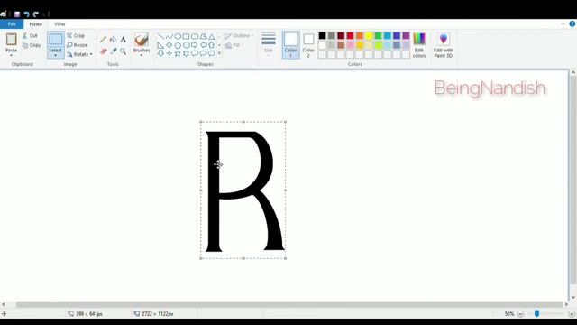The width and height of the screenshot is (577, 325).
Task: Choose the Oval shape
Action: click(x=178, y=36)
